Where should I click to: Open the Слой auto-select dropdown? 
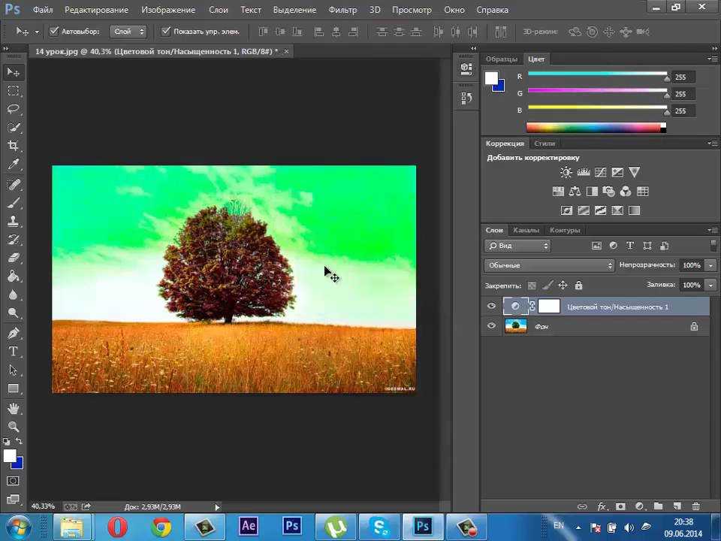pos(128,32)
